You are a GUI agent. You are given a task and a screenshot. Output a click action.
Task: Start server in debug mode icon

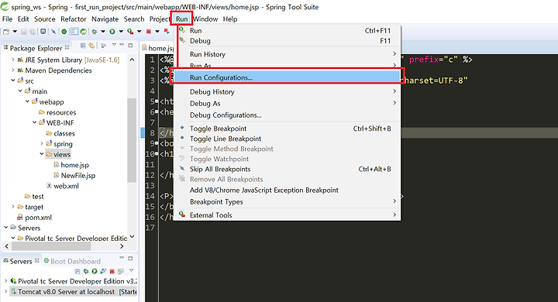tap(86, 271)
